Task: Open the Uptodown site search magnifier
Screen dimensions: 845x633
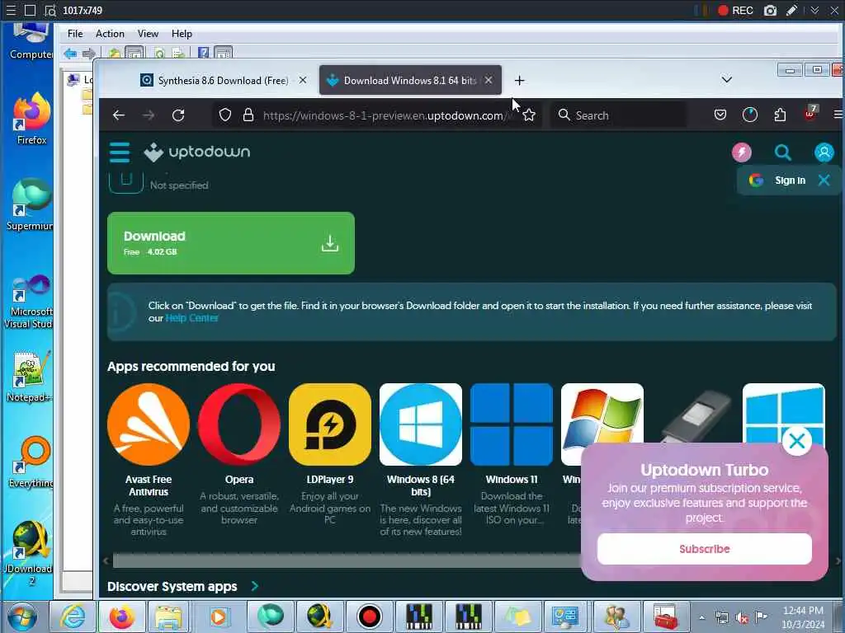Action: click(782, 152)
